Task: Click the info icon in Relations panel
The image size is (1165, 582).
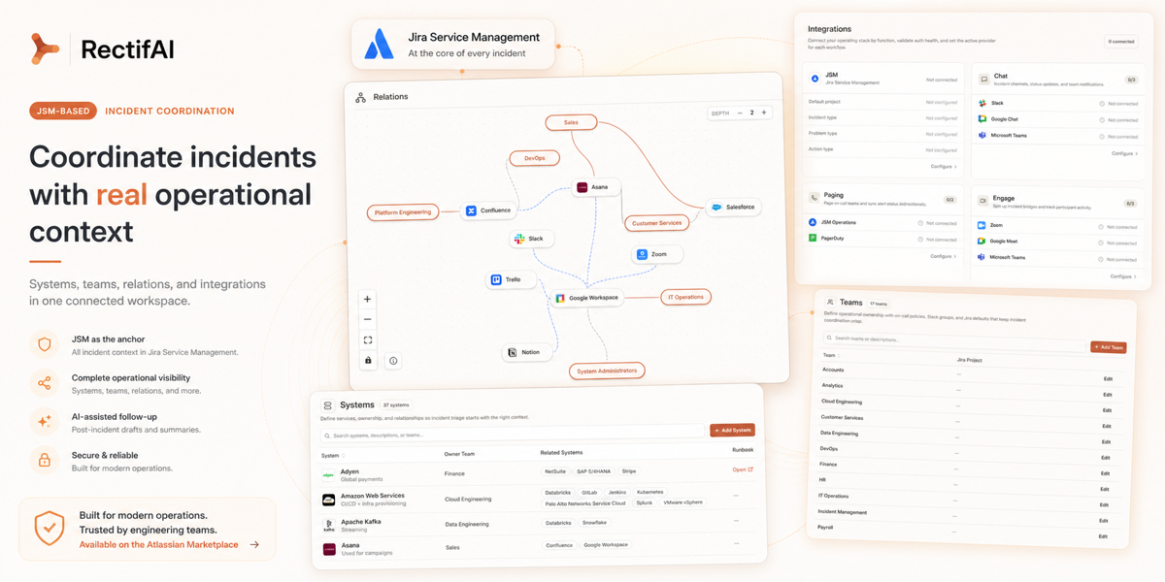Action: 393,360
